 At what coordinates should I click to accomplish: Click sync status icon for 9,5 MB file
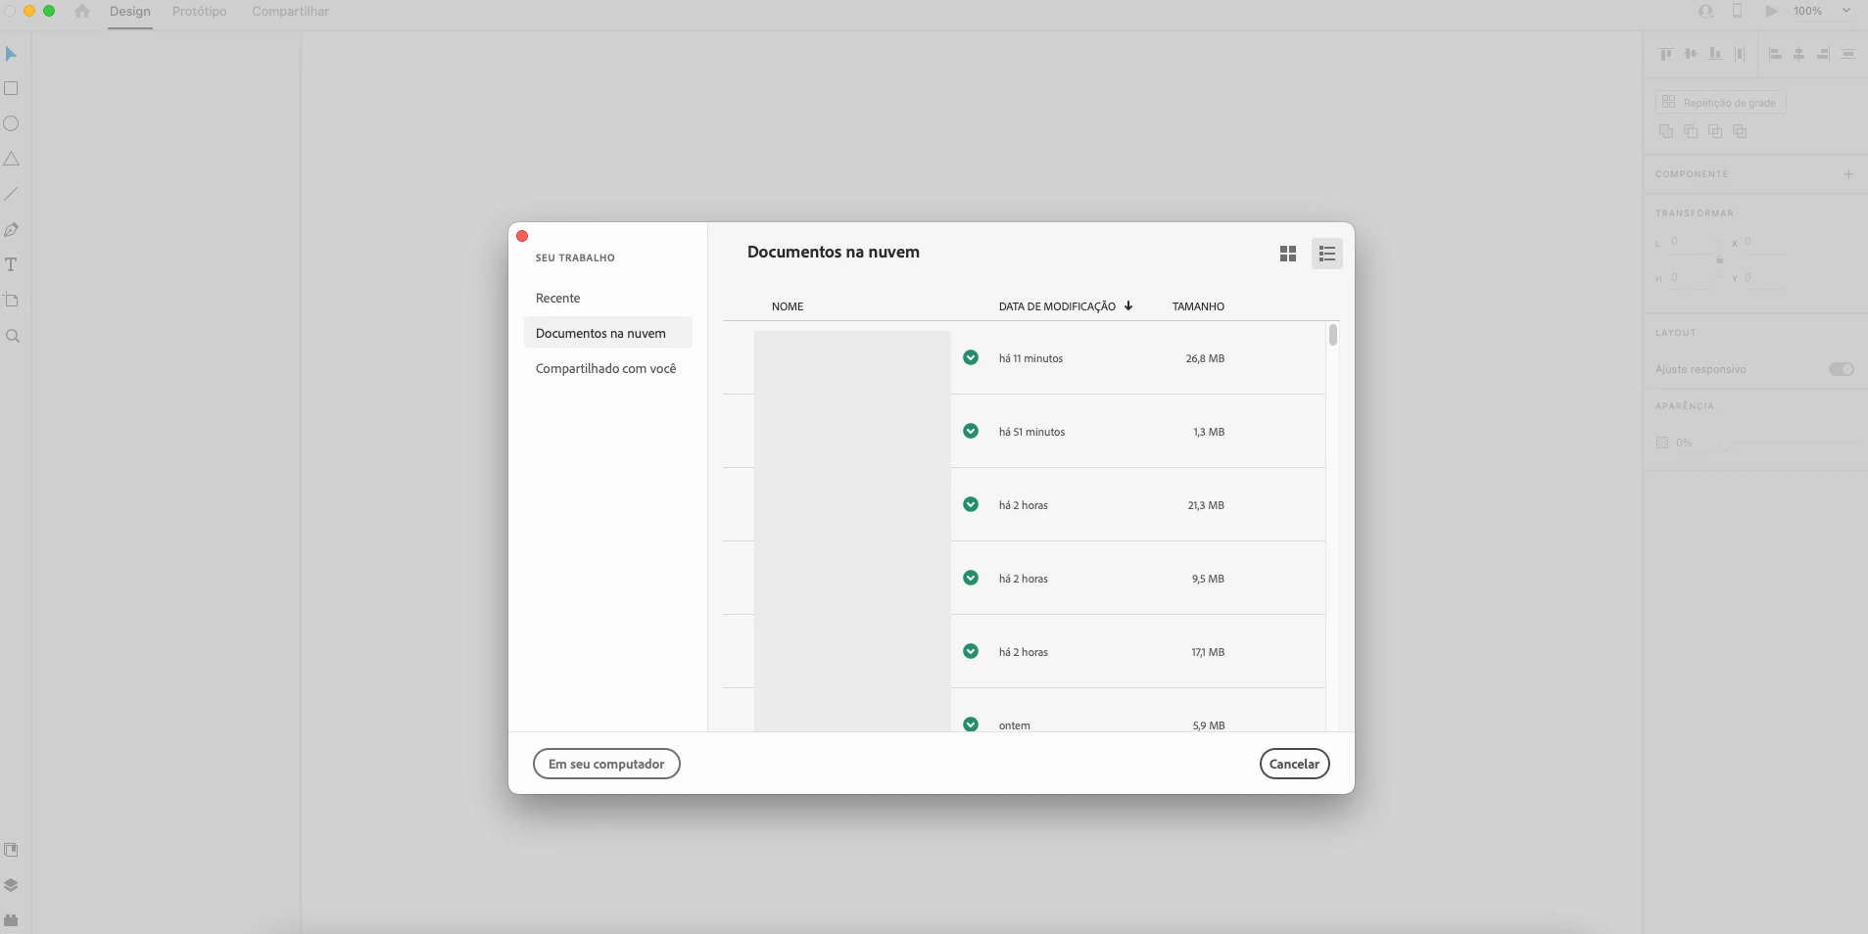click(x=971, y=578)
